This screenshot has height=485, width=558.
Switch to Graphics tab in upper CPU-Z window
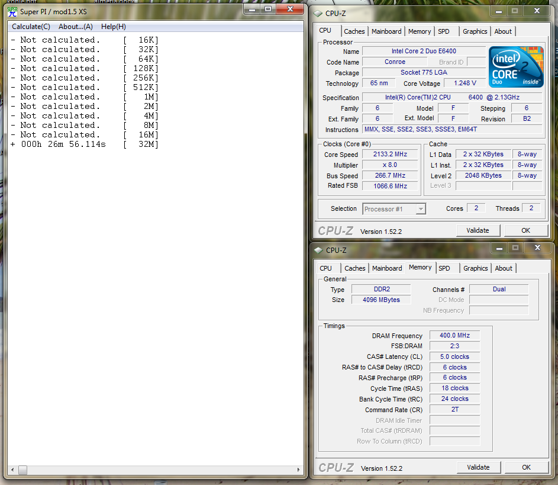point(475,31)
